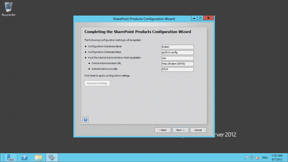Select the Host Central Administration 'yes' field
The width and height of the screenshot is (288, 162).
[x=177, y=58]
